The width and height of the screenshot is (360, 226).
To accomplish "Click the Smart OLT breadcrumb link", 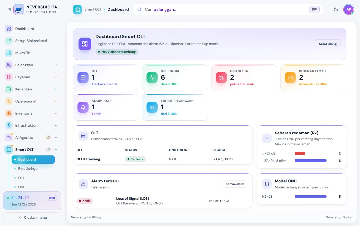I will pos(93,9).
